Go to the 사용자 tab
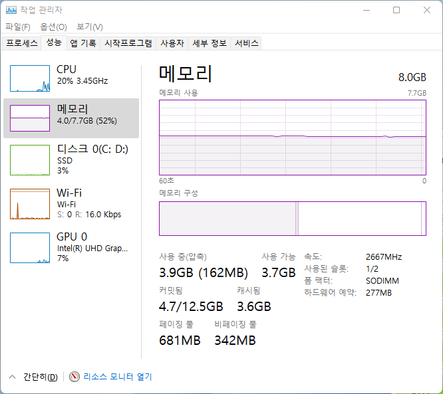Image resolution: width=443 pixels, height=394 pixels. [172, 43]
